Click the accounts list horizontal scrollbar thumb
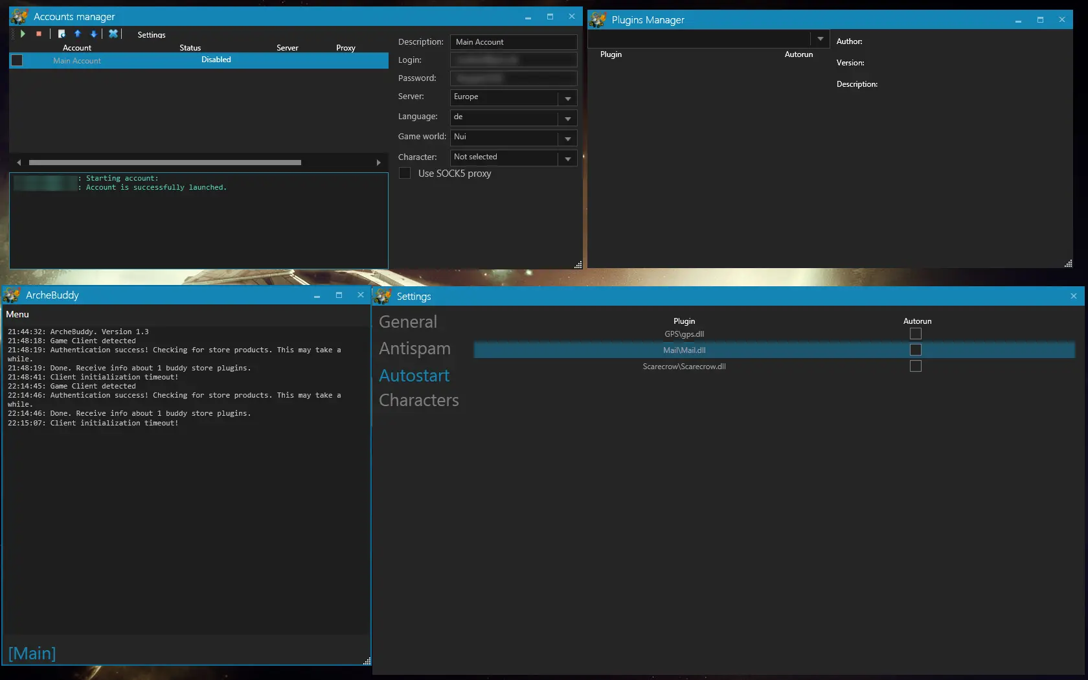The image size is (1088, 680). click(x=165, y=163)
